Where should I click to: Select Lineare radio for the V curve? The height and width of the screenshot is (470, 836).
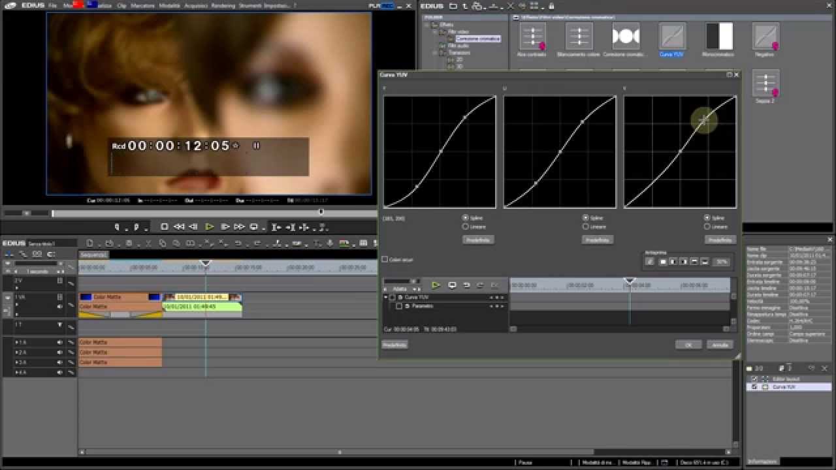pyautogui.click(x=707, y=227)
